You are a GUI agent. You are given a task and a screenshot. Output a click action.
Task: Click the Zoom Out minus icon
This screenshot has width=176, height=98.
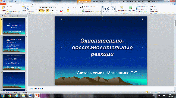pyautogui.click(x=159, y=92)
